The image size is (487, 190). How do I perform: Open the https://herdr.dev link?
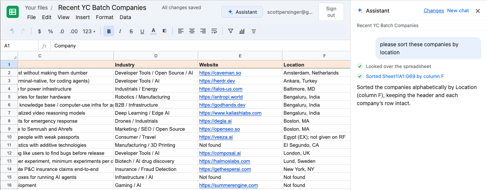coord(217,81)
